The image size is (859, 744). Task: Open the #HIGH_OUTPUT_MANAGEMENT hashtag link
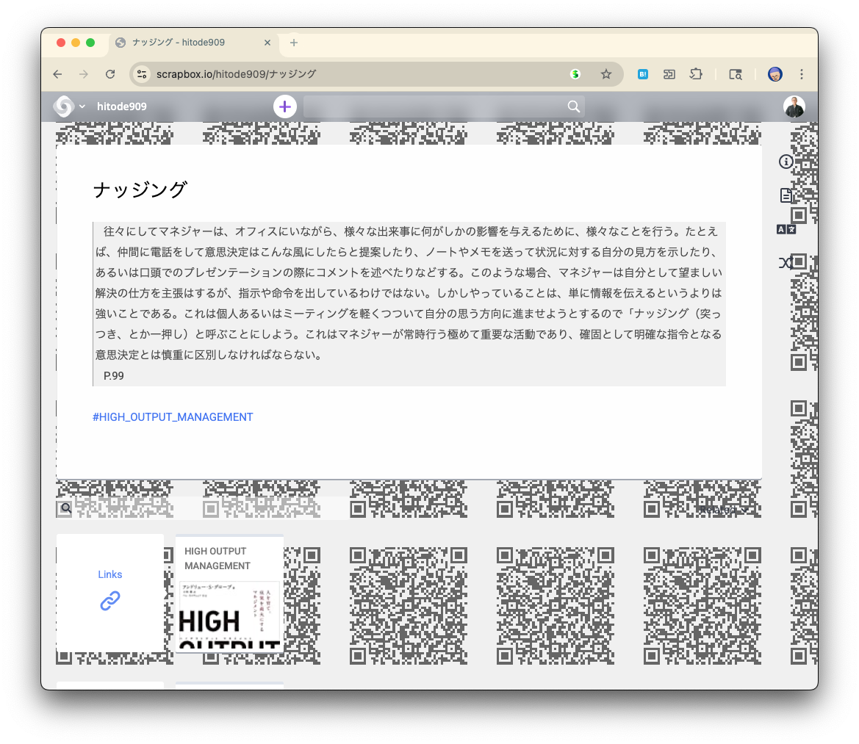[x=173, y=417]
